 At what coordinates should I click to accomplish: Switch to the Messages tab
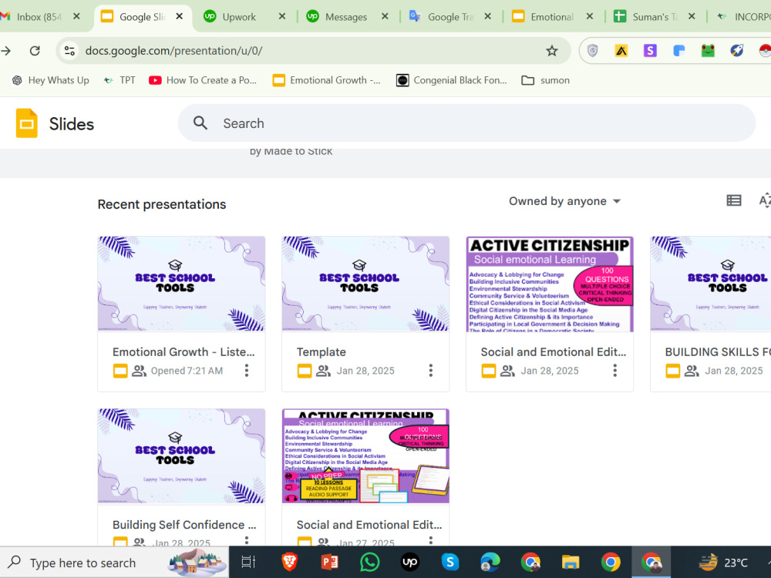[x=345, y=17]
